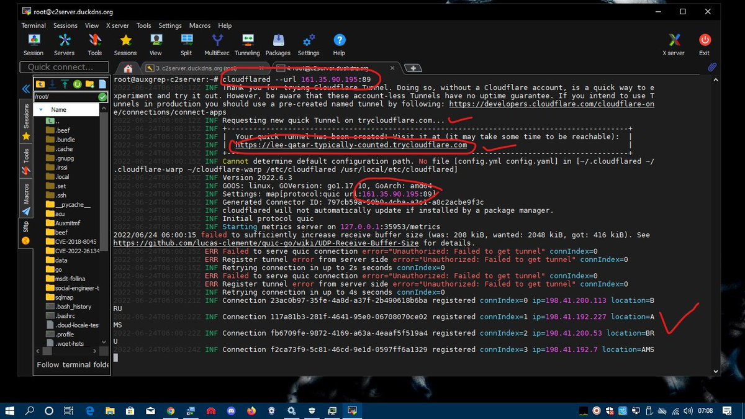Create a new file in SFTP panel
This screenshot has width=745, height=419.
click(102, 84)
